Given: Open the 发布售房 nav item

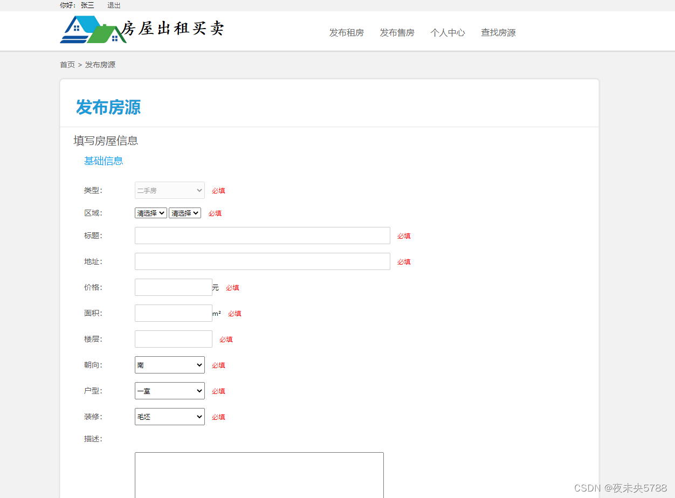Looking at the screenshot, I should coord(397,33).
